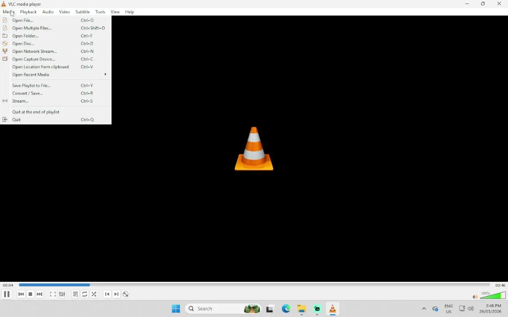508x317 pixels.
Task: Open the Playback menu
Action: click(28, 12)
